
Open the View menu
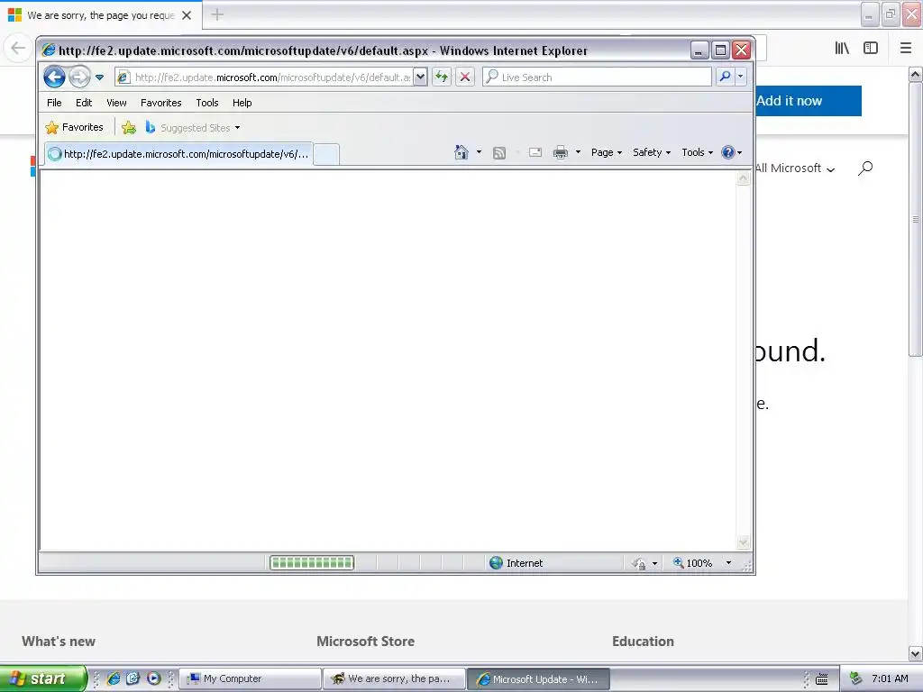click(116, 103)
